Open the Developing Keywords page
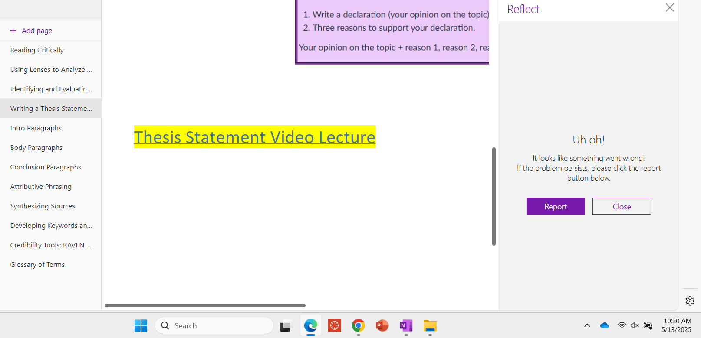The height and width of the screenshot is (338, 701). [50, 225]
